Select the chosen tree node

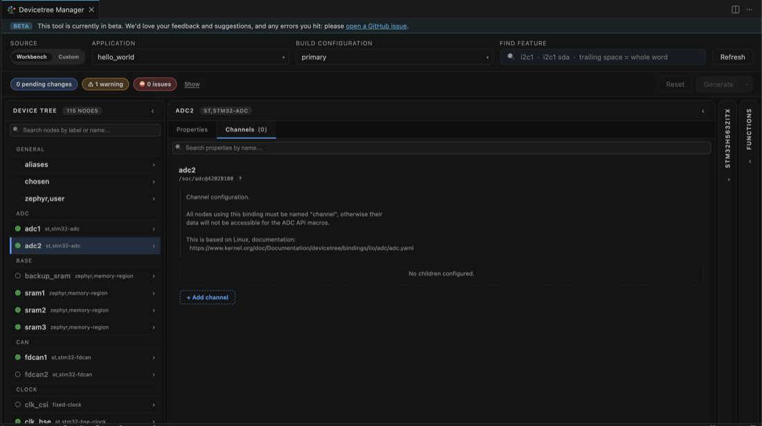85,181
